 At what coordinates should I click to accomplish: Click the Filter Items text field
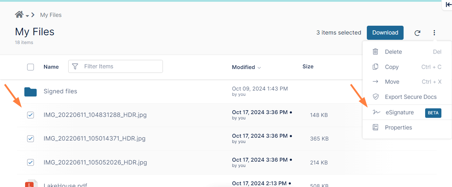[120, 66]
